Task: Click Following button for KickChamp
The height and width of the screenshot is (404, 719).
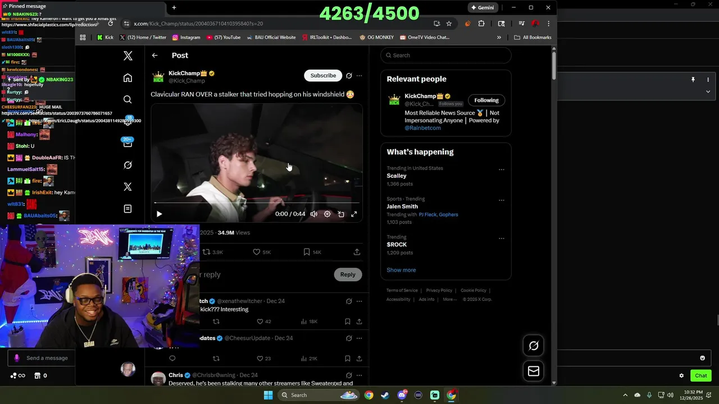Action: click(486, 100)
